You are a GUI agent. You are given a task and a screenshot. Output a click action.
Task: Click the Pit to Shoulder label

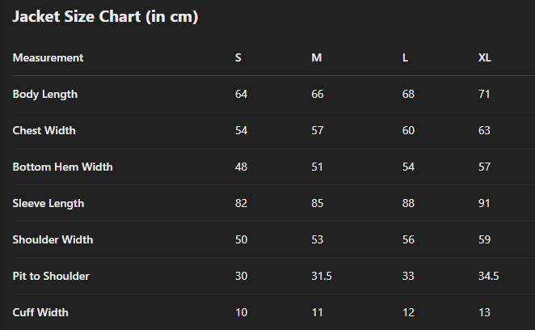pos(51,276)
